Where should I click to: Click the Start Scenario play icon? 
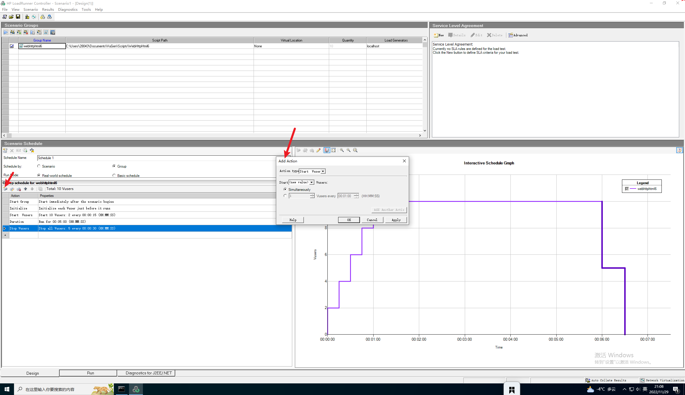6,32
